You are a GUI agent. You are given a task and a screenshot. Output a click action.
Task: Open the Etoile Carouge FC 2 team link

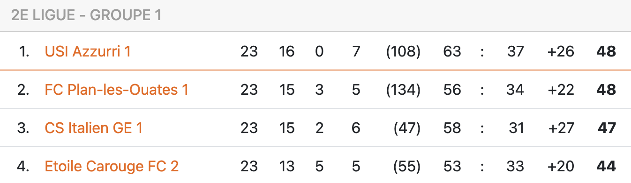112,166
